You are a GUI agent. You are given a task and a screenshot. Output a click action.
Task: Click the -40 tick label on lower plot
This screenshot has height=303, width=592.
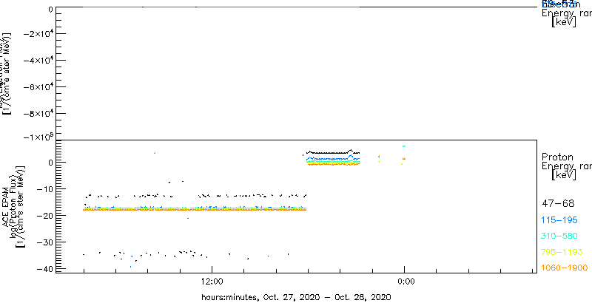(45, 268)
